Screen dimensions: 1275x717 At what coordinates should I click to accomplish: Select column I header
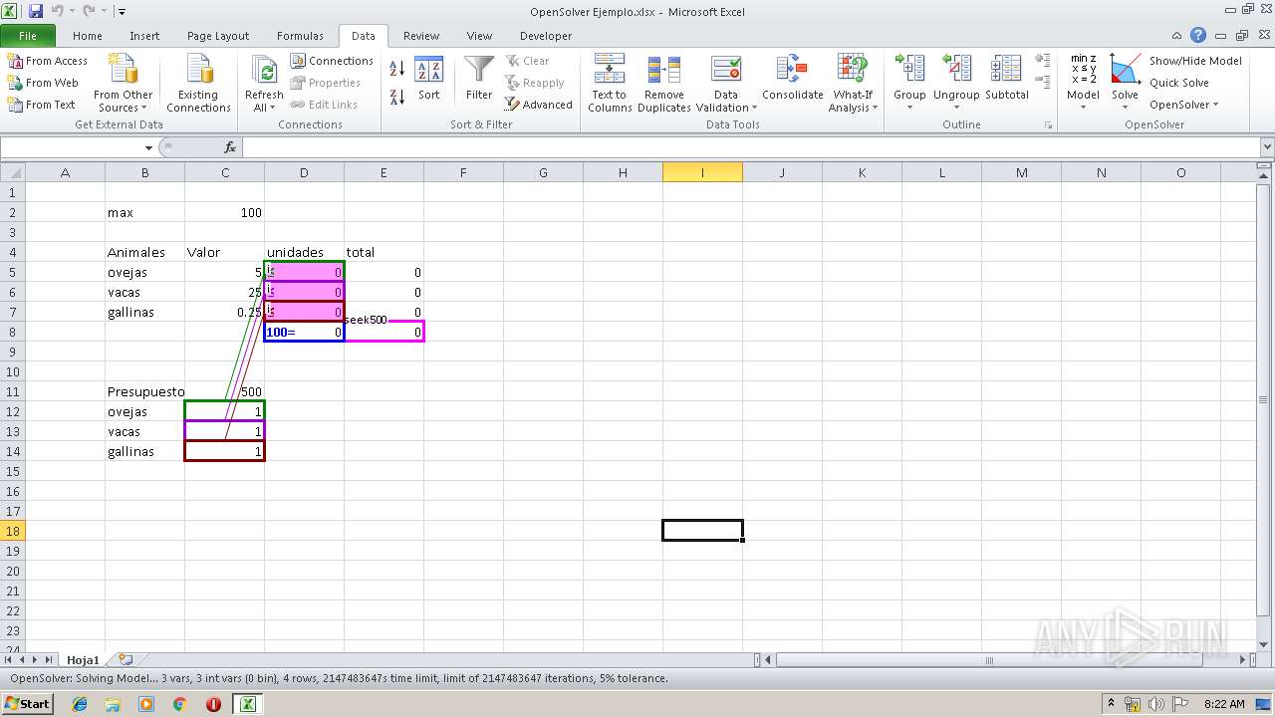pyautogui.click(x=702, y=172)
